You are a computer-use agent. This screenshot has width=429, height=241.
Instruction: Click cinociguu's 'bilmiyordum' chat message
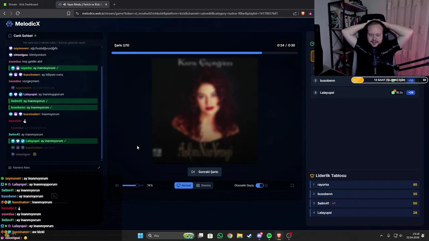pos(27,55)
